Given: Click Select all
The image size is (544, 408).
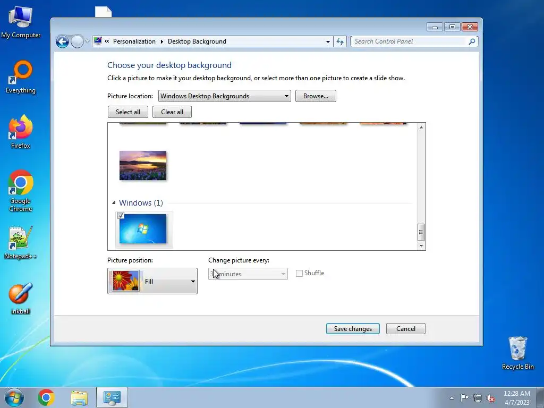Looking at the screenshot, I should click(128, 112).
